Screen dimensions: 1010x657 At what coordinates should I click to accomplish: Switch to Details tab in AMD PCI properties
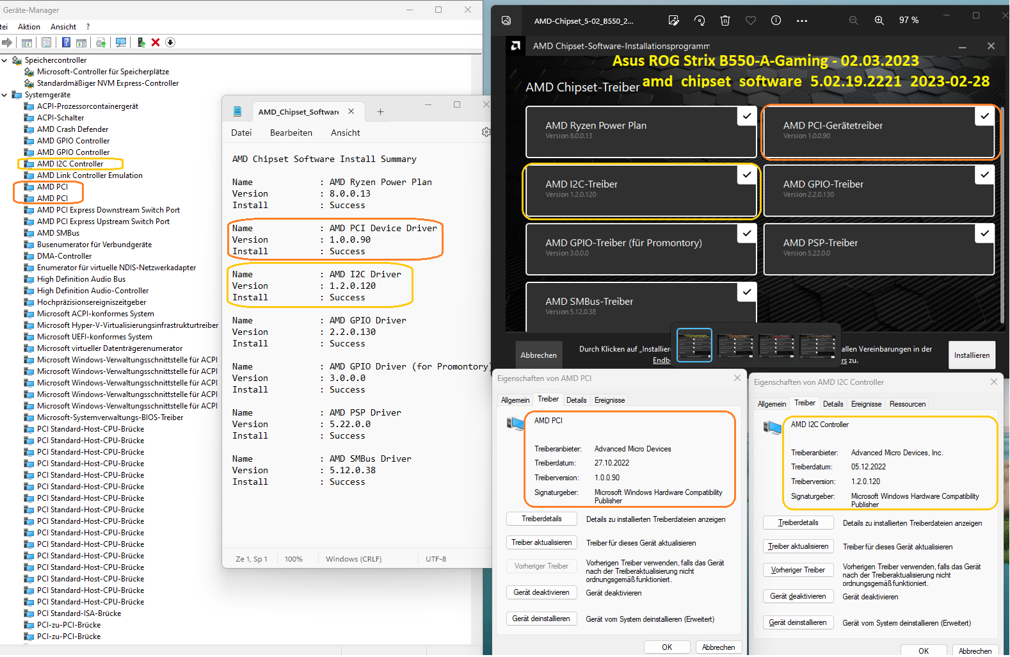[577, 400]
